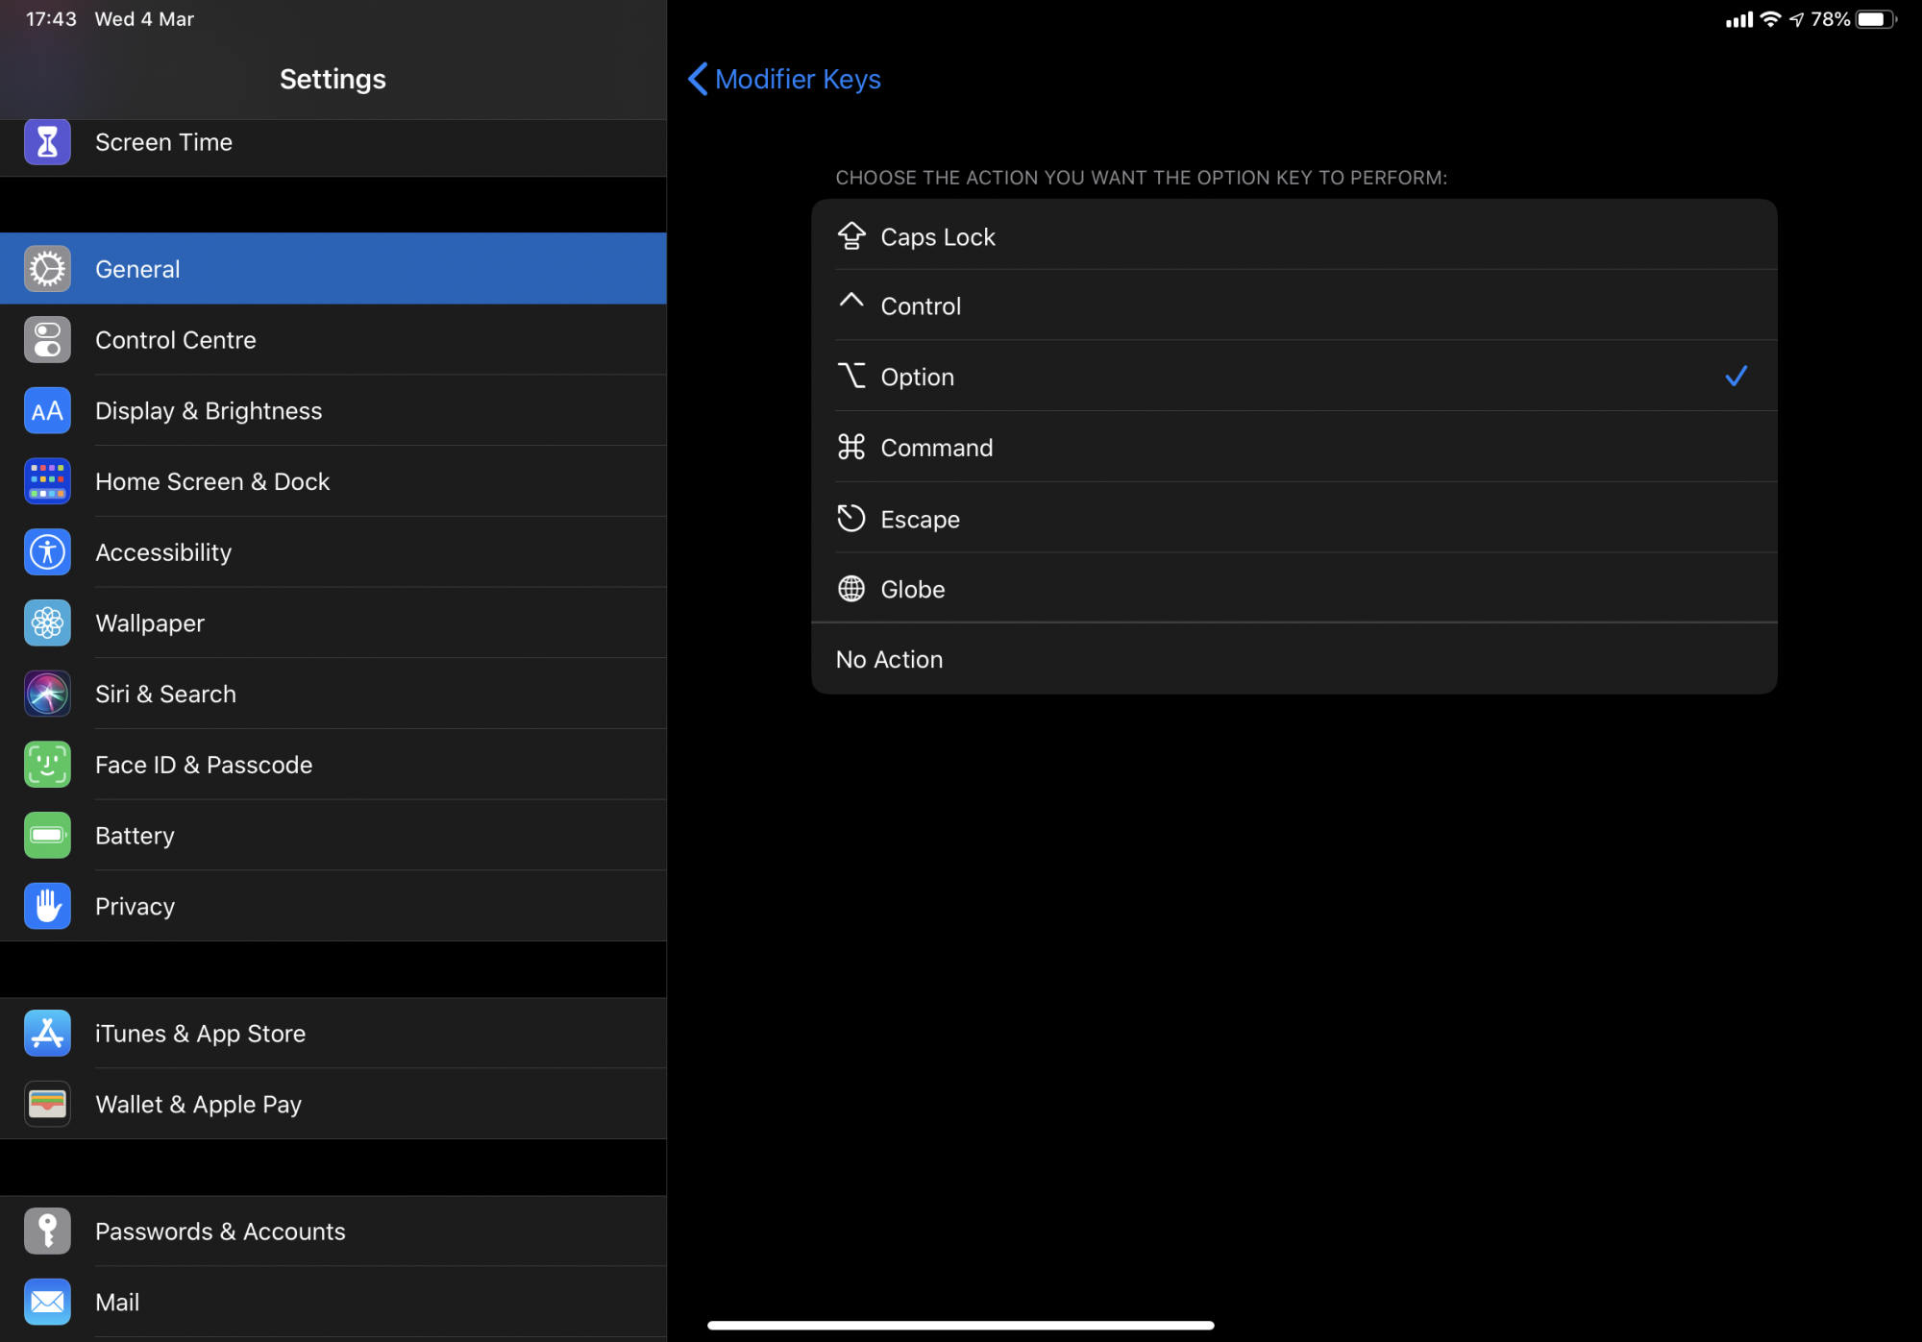Tap the Face ID green icon
Viewport: 1922px width, 1342px height.
click(x=47, y=765)
